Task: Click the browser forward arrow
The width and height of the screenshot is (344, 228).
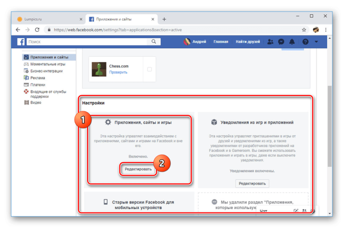Action: click(28, 30)
